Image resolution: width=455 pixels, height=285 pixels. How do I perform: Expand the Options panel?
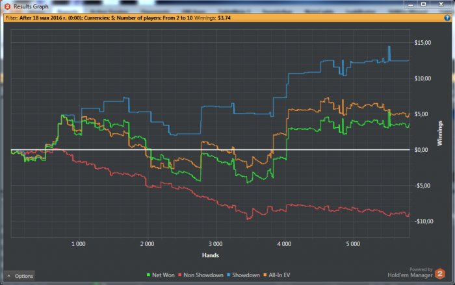(x=20, y=276)
